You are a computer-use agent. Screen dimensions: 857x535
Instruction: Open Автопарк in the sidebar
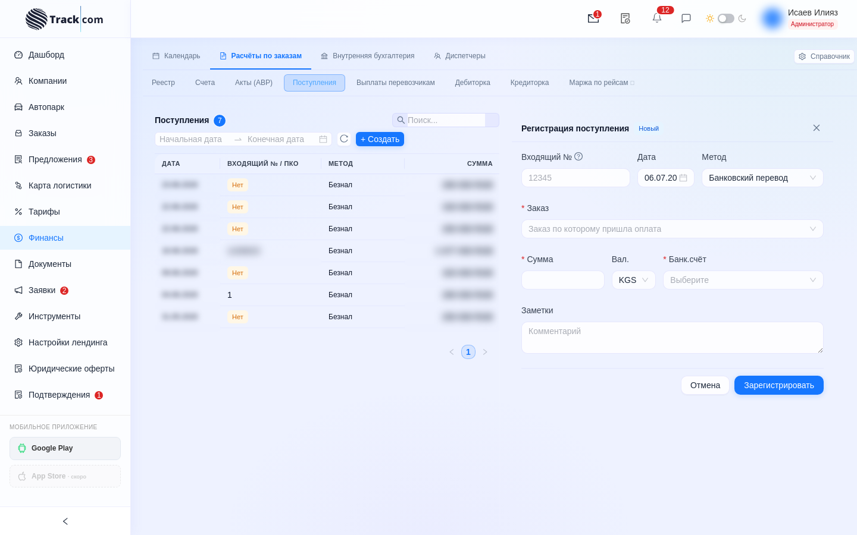65,107
